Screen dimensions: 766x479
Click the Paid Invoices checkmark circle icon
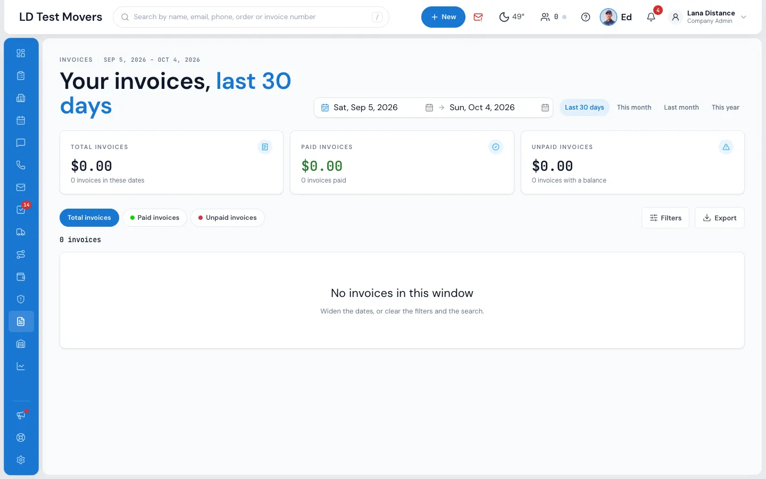coord(496,147)
